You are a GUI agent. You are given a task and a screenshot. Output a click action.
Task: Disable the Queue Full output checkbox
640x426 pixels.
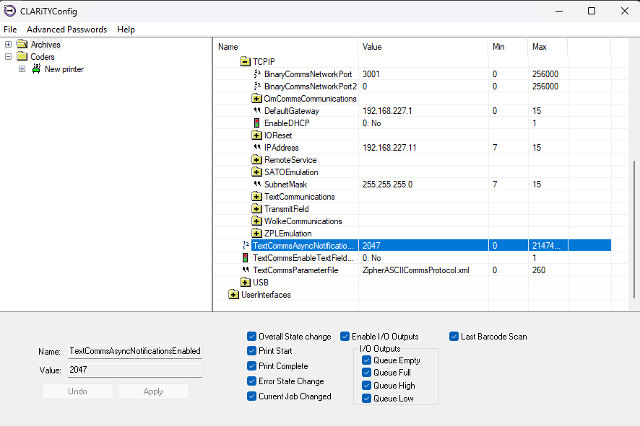[367, 373]
